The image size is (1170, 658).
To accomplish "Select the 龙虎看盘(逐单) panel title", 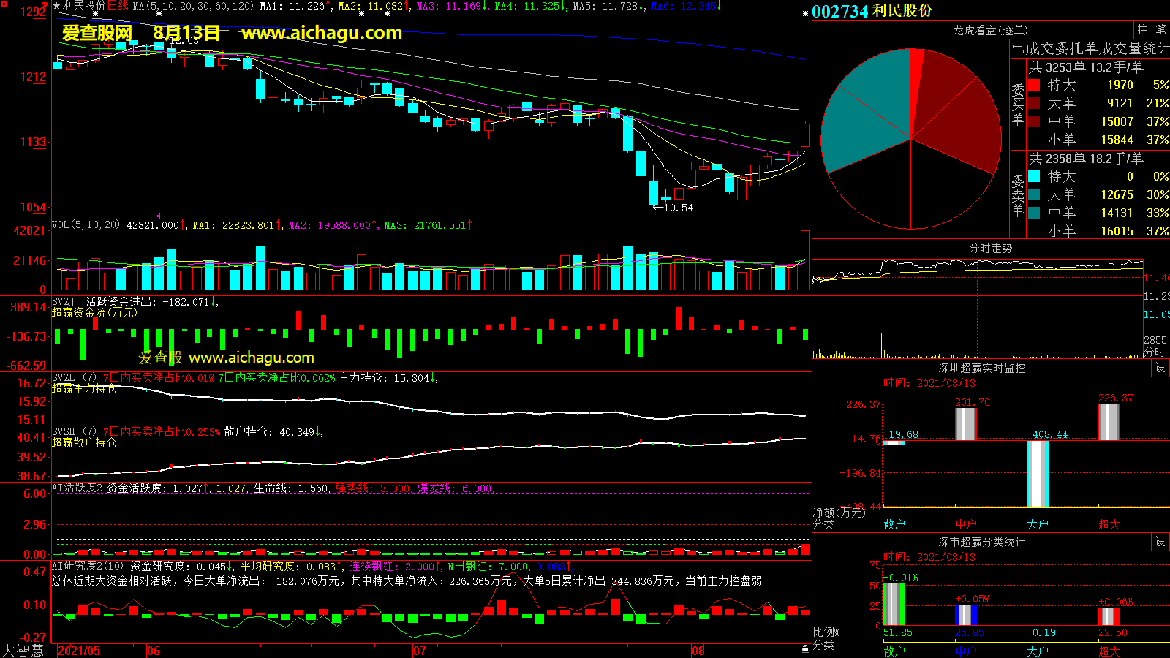I will click(x=990, y=30).
